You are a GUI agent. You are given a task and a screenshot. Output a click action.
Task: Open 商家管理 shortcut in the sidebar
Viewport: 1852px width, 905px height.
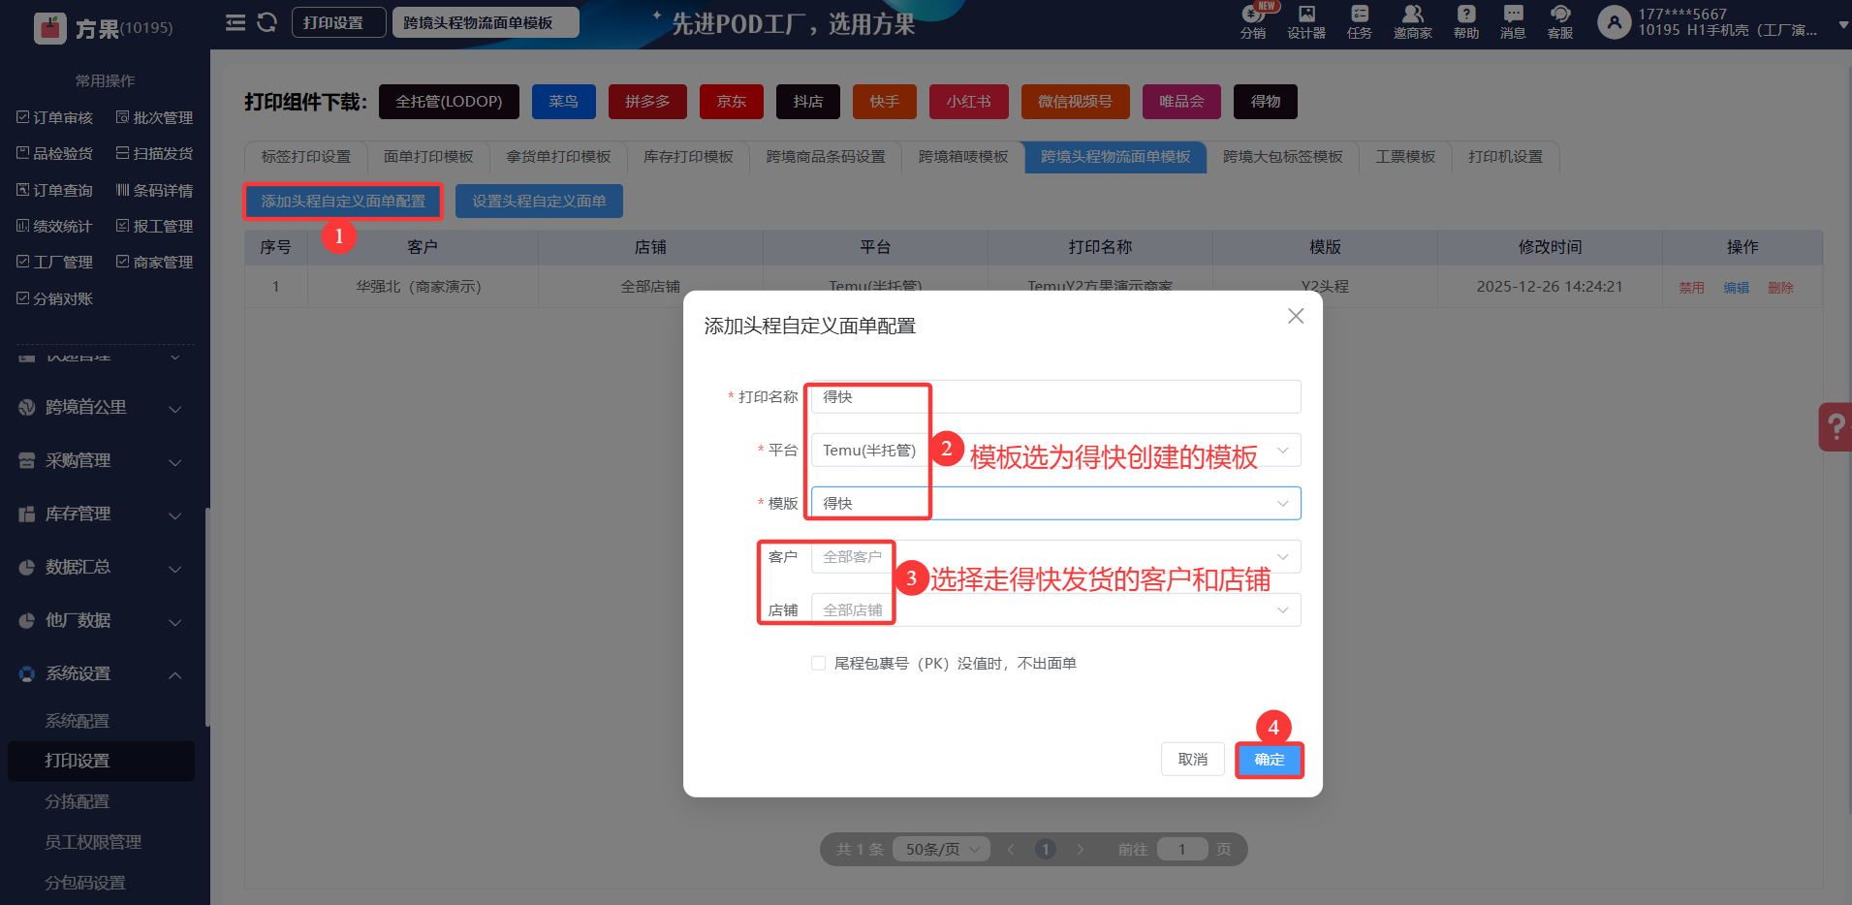tap(155, 262)
